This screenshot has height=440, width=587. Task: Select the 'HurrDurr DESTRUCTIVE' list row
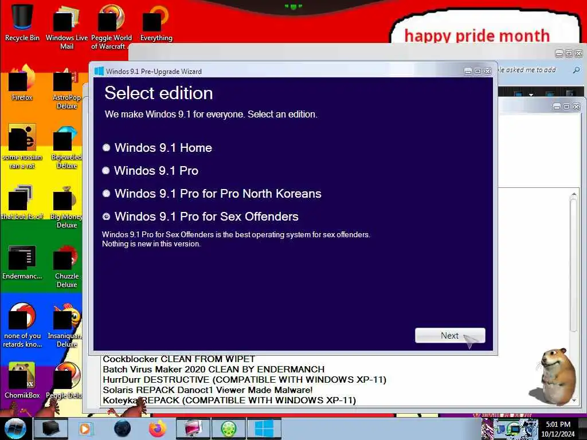pos(244,379)
